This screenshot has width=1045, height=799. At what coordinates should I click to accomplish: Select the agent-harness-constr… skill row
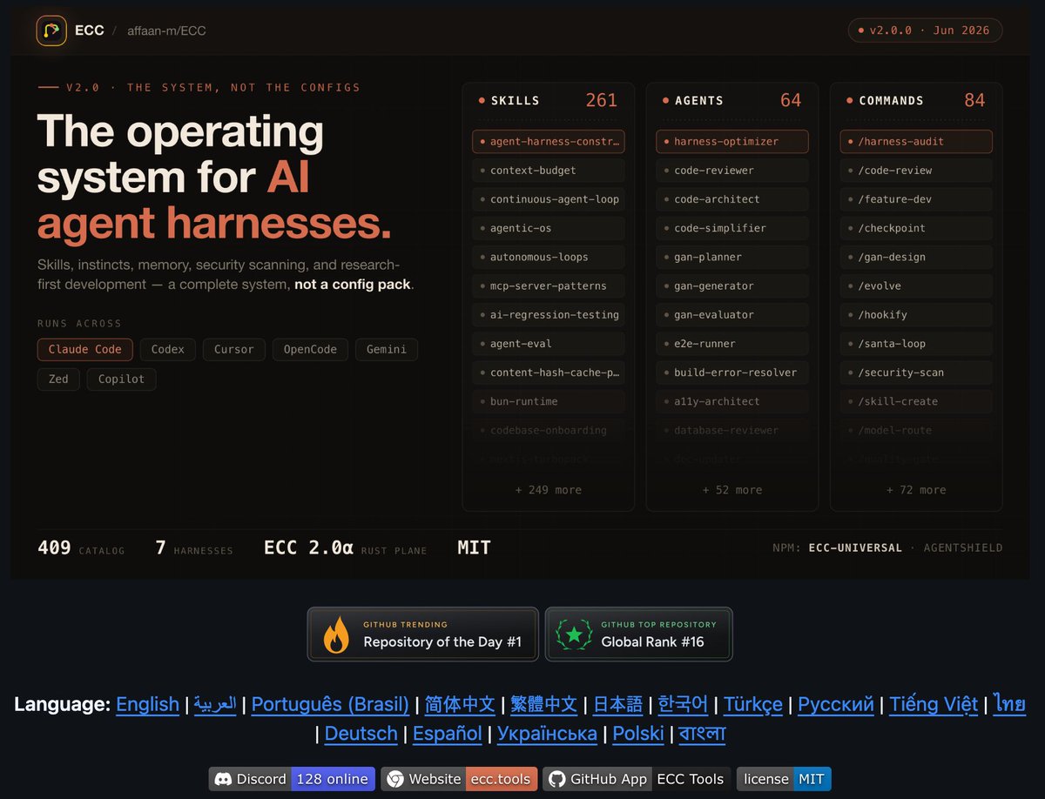(549, 142)
